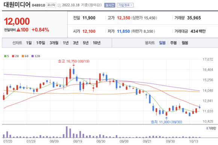Click the 거래량 35,965 value
218x145 pixels.
[194, 18]
